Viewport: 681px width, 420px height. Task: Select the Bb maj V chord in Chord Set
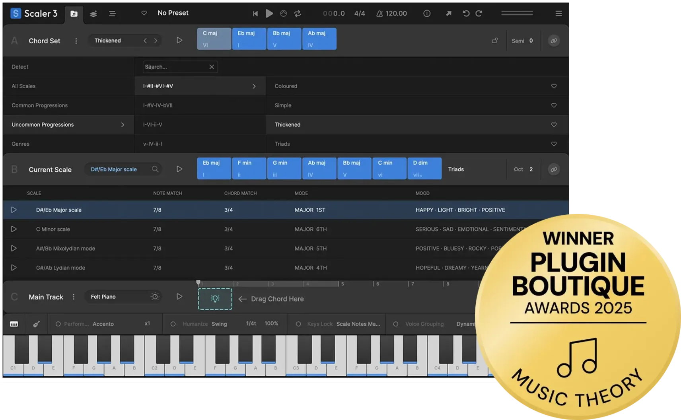[x=284, y=39]
